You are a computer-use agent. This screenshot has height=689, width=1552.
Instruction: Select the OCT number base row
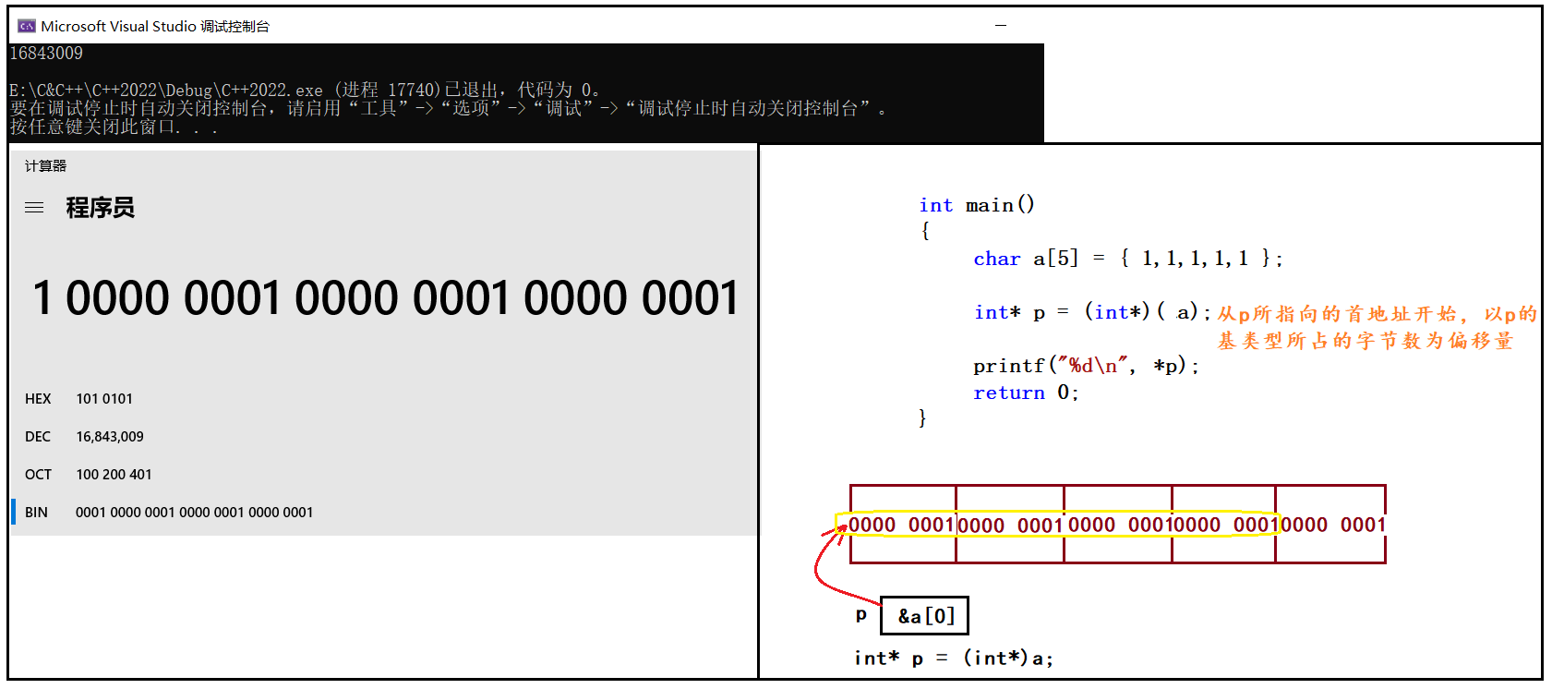[x=383, y=474]
